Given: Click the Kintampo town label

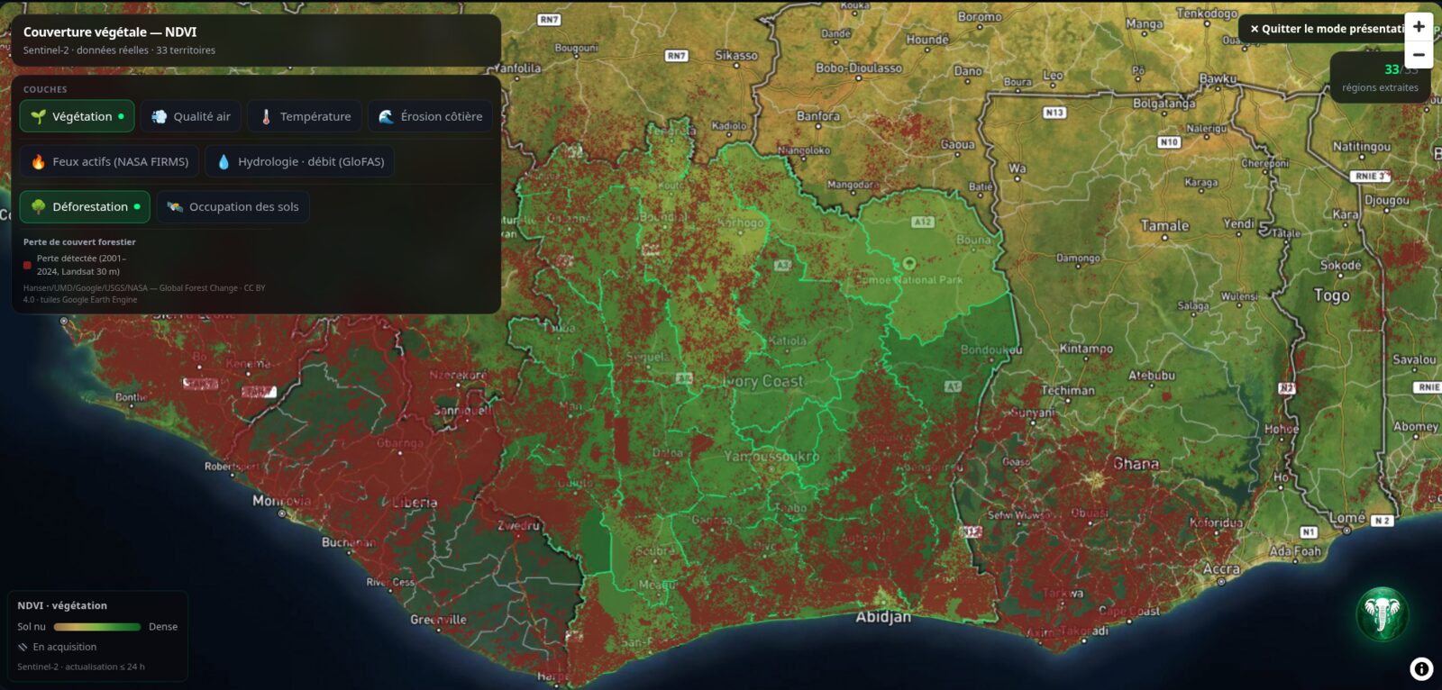Looking at the screenshot, I should click(x=1086, y=349).
